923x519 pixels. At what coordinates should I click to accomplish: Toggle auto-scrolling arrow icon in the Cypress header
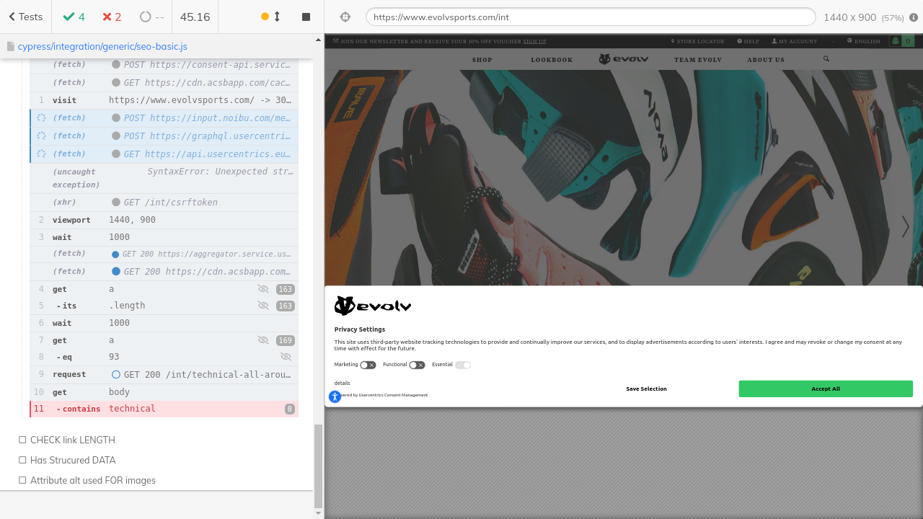[277, 17]
